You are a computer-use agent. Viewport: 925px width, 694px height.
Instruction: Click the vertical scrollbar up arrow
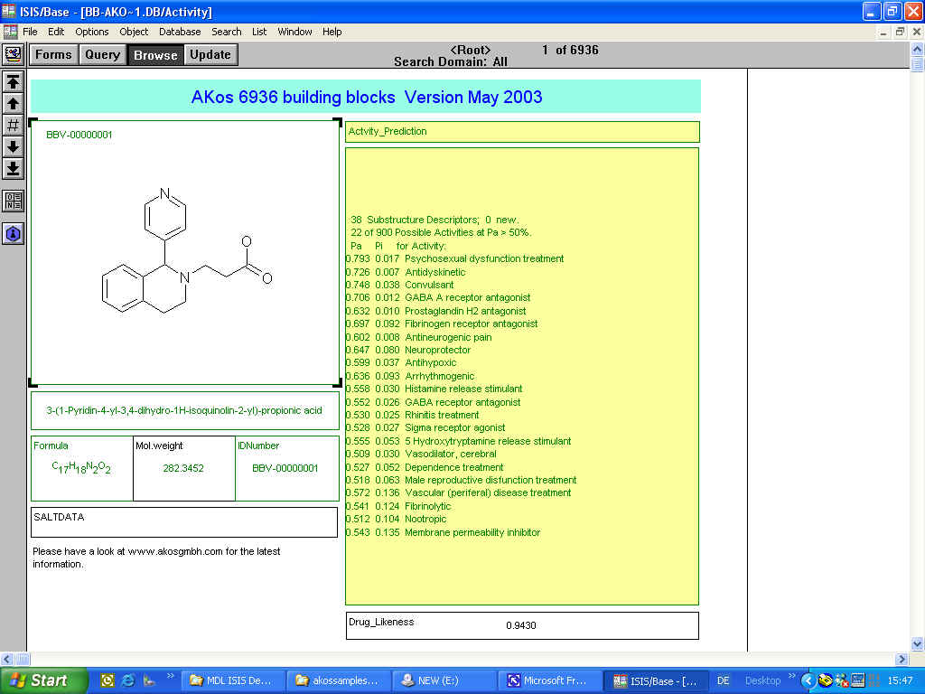coord(918,50)
